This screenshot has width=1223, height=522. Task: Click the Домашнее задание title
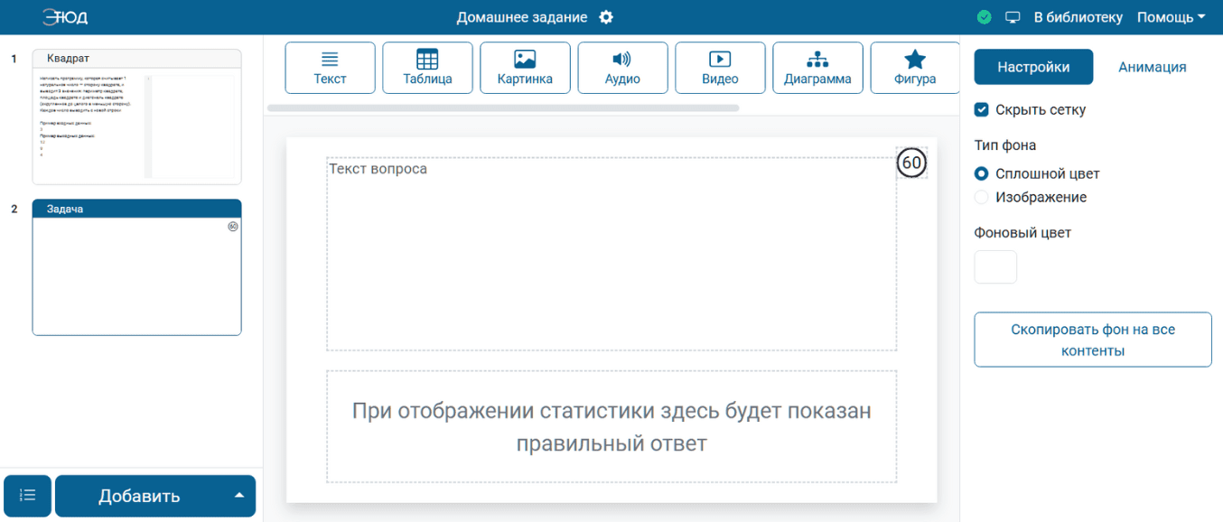(x=522, y=17)
